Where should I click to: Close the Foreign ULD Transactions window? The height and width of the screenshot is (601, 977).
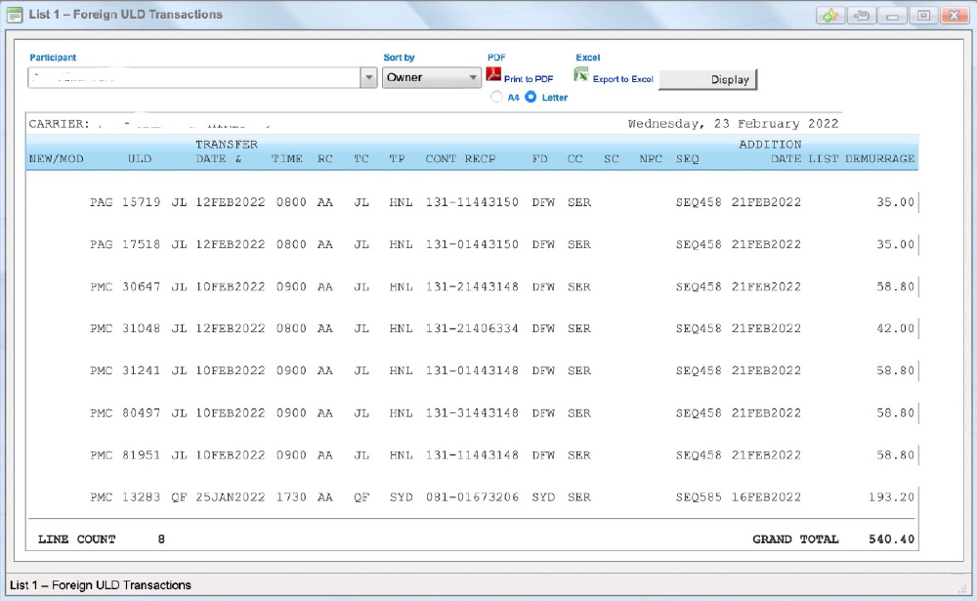coord(955,16)
